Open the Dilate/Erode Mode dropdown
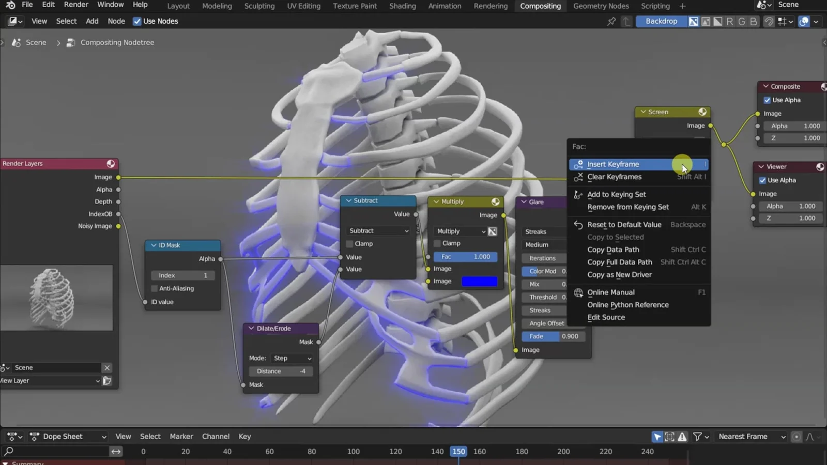This screenshot has height=465, width=827. (x=292, y=358)
